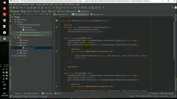
Task: Open the Windows Start menu
Action: point(4,2)
